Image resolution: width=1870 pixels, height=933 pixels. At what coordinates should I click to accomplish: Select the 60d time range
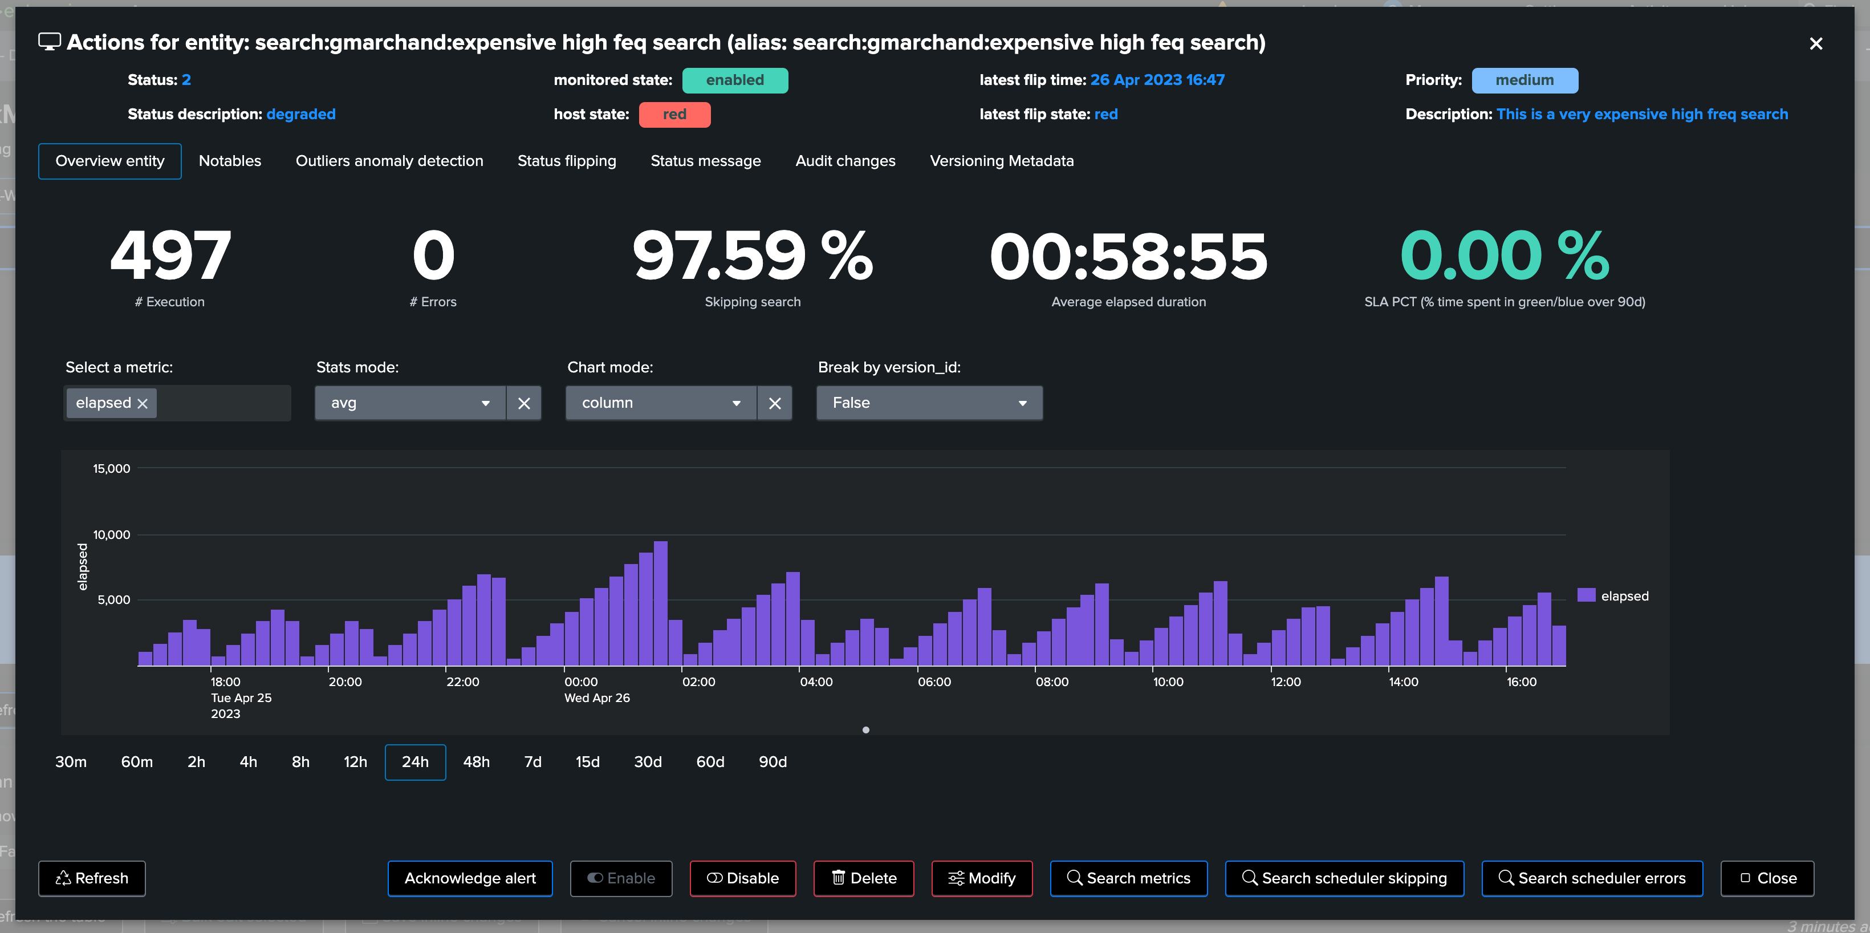711,762
